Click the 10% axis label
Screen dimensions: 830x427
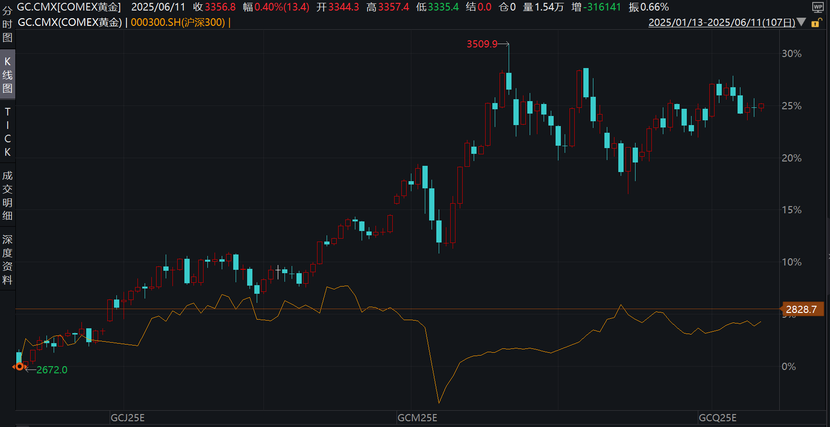[x=791, y=262]
